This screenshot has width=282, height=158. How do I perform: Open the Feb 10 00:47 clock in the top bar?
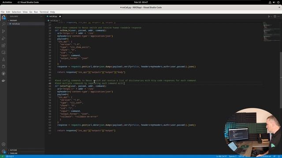pos(141,2)
